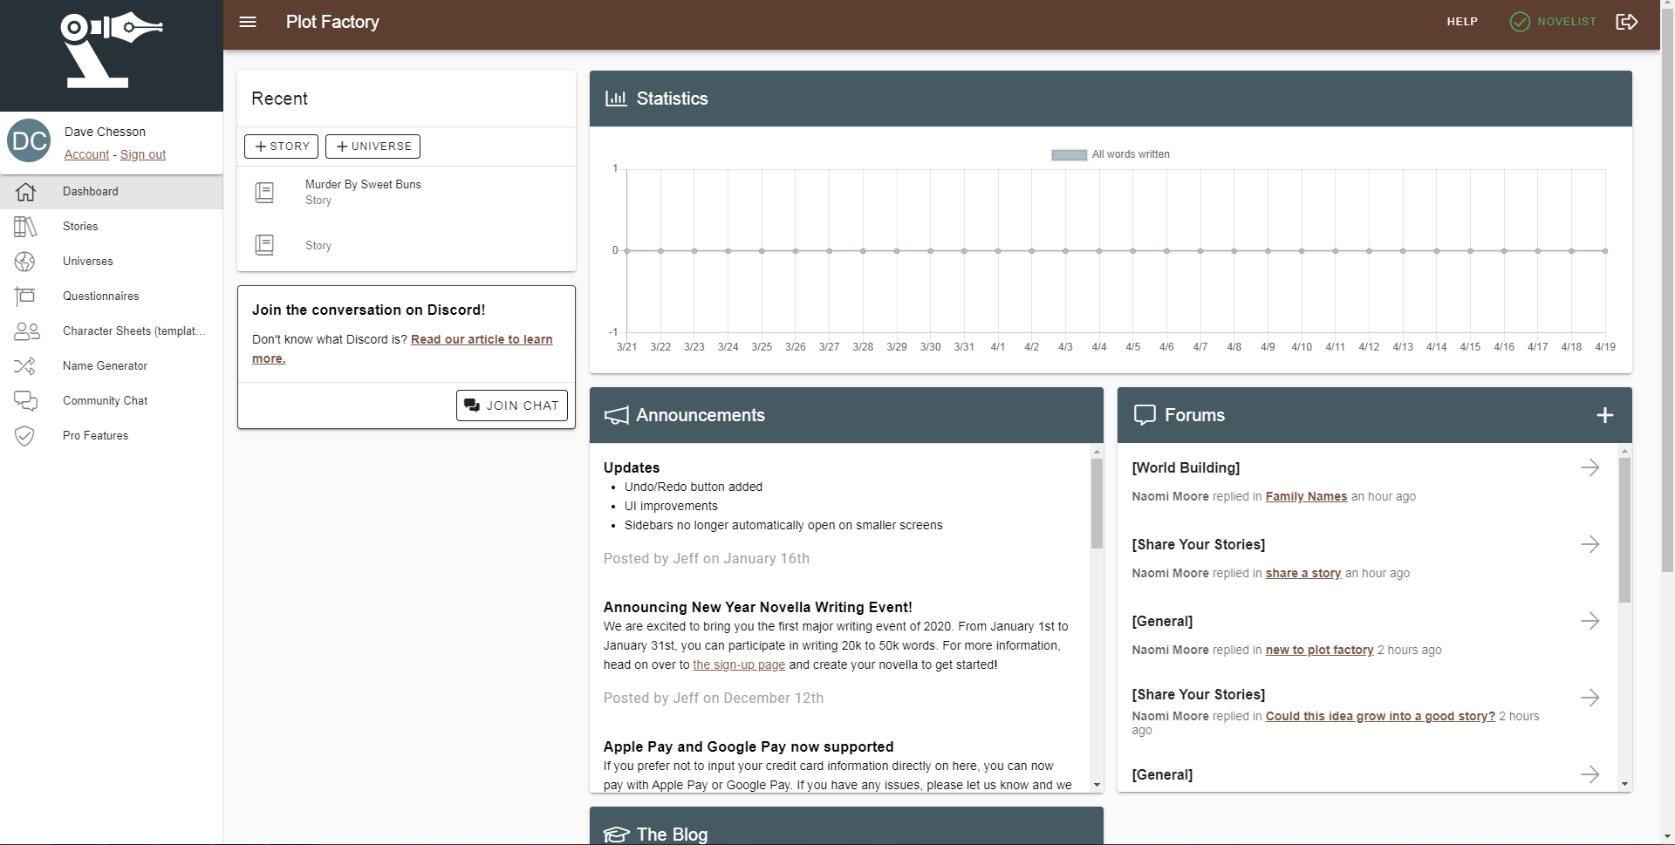Toggle 'All words written' chart legend

coord(1111,154)
